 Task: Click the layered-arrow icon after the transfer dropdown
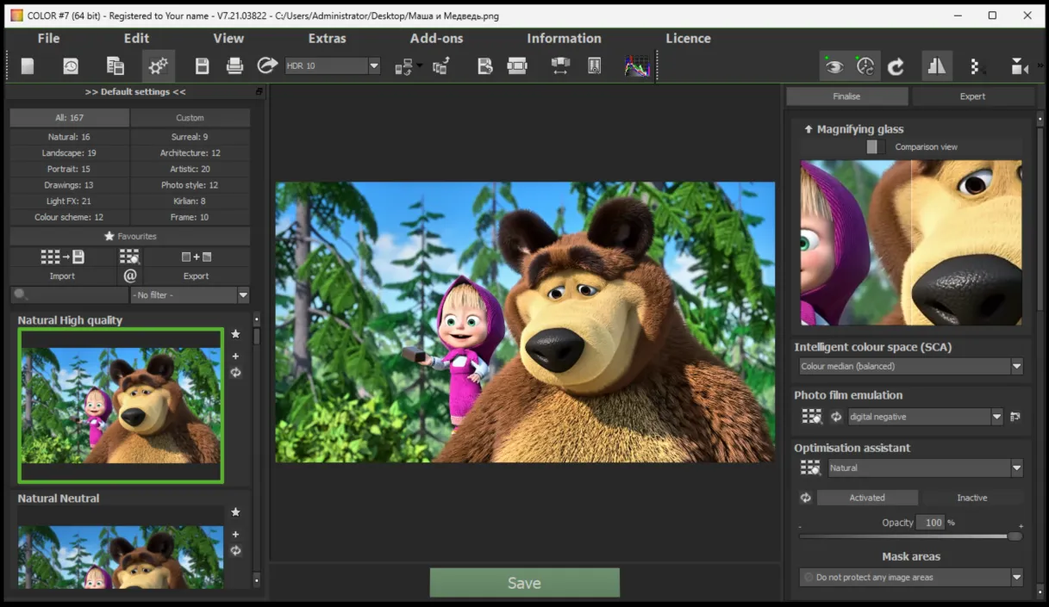click(441, 66)
